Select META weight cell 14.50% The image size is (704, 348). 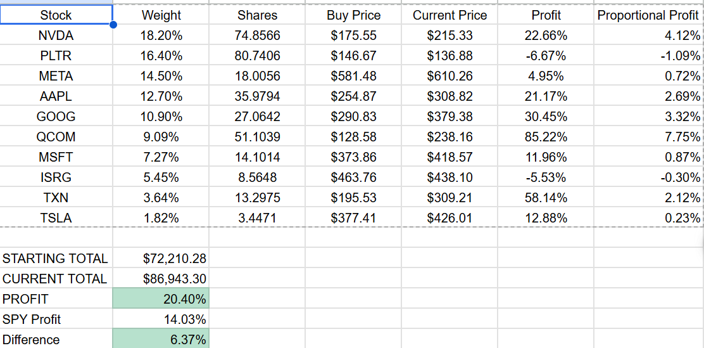click(161, 76)
